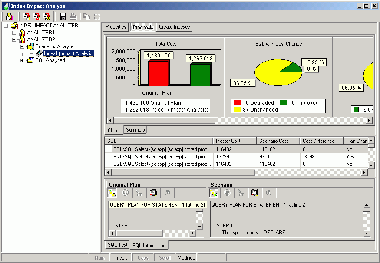380x263 pixels.
Task: Collapse the INDEX IMPACT ANALYZER root node
Action: pos(6,26)
